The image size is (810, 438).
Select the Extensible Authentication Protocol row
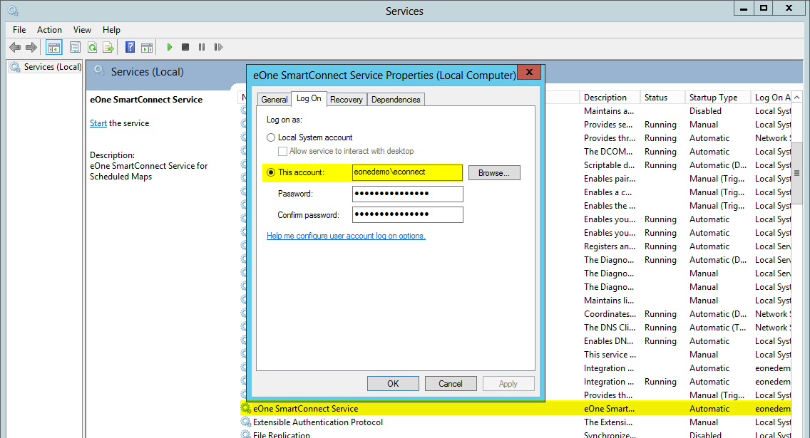(516, 422)
